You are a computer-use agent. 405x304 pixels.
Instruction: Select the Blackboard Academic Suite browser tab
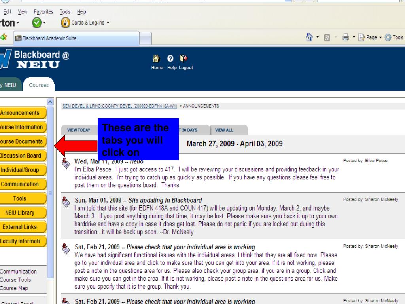[x=76, y=38]
